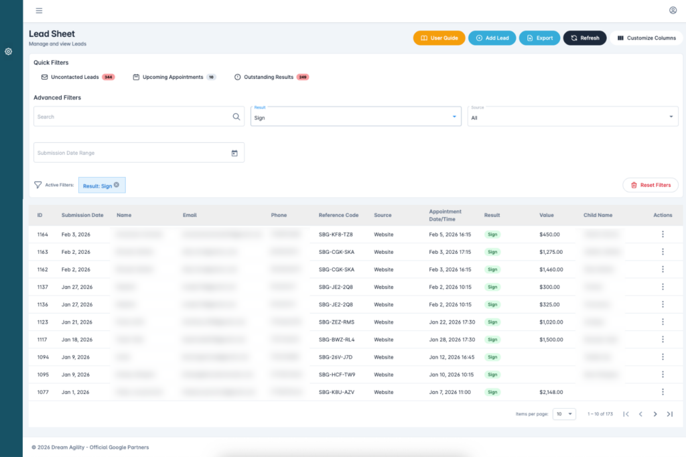
Task: Open the Customize Columns panel
Action: pyautogui.click(x=646, y=38)
